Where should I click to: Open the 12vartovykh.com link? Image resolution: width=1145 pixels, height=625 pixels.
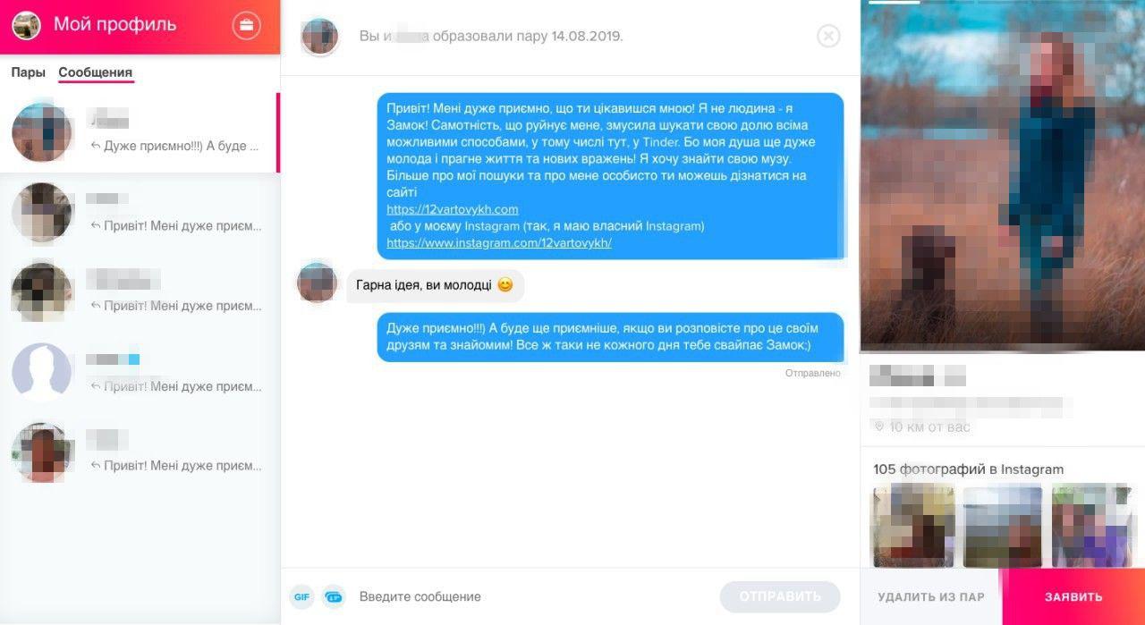(453, 209)
